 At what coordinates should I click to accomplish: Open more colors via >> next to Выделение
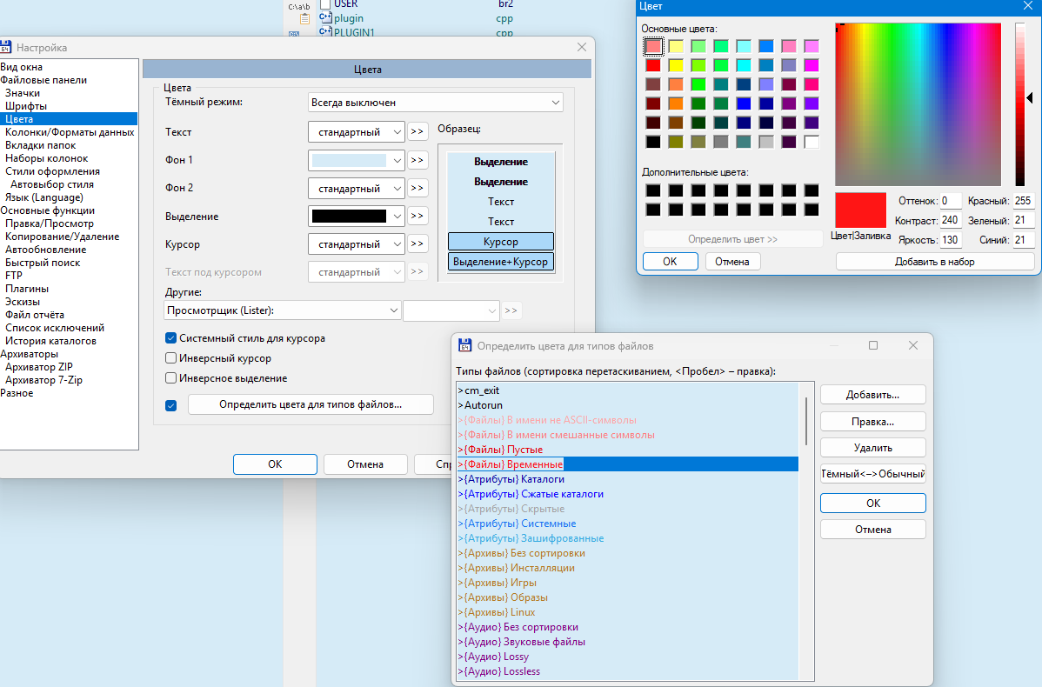[x=417, y=216]
